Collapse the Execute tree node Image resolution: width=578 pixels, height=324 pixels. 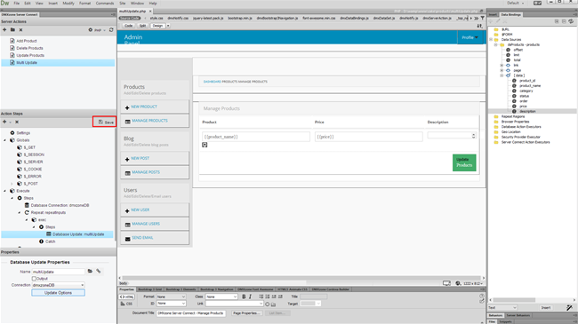[5, 191]
